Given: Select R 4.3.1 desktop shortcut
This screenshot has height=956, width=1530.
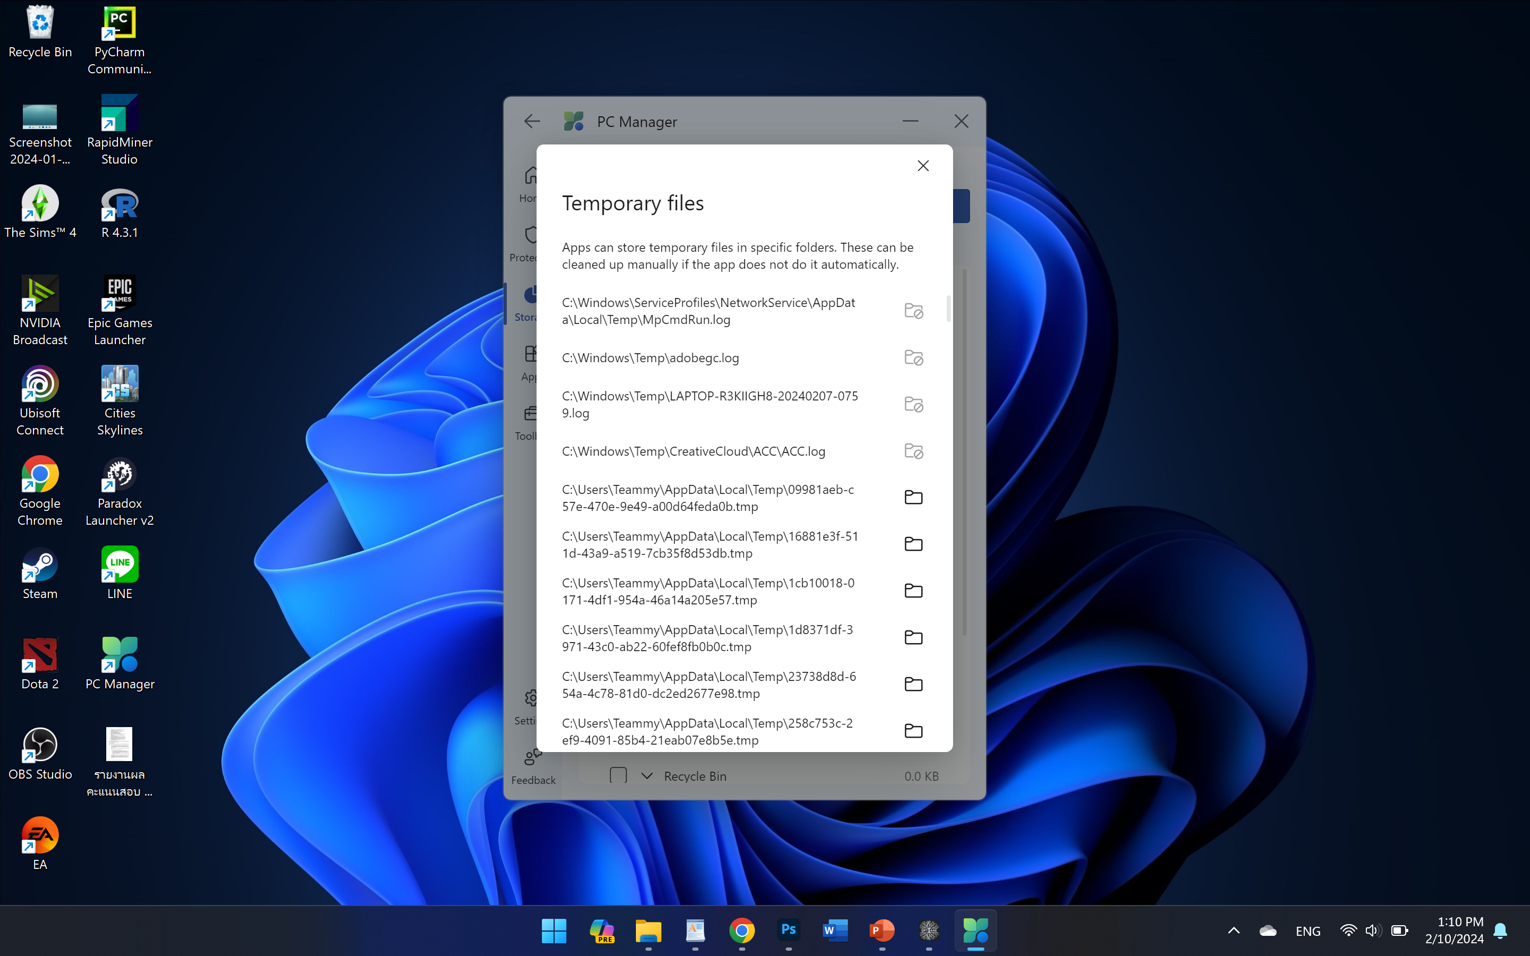Looking at the screenshot, I should tap(120, 212).
